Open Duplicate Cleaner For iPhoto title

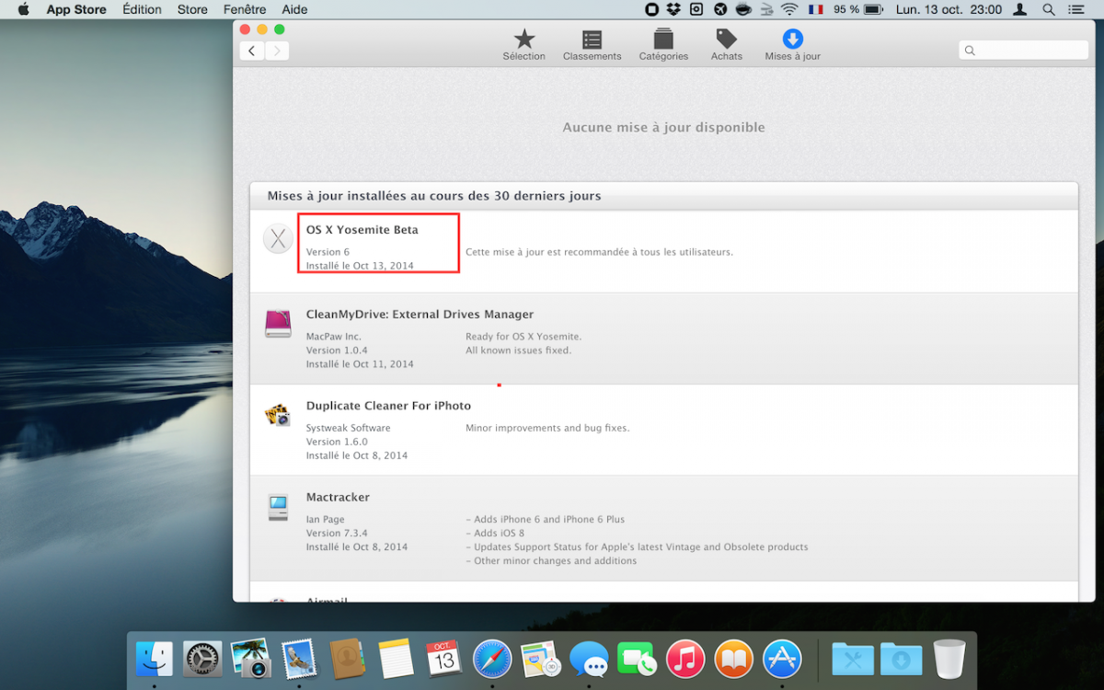click(x=388, y=406)
